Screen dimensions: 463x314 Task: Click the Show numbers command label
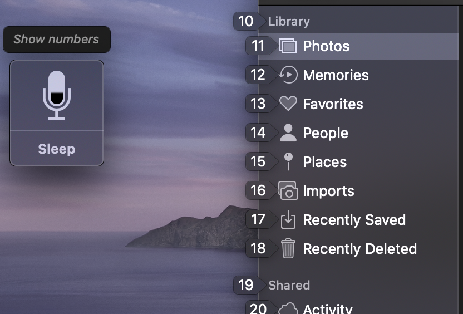point(56,40)
